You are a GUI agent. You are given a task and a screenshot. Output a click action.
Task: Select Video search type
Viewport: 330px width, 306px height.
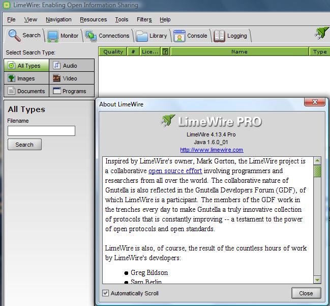click(x=72, y=78)
